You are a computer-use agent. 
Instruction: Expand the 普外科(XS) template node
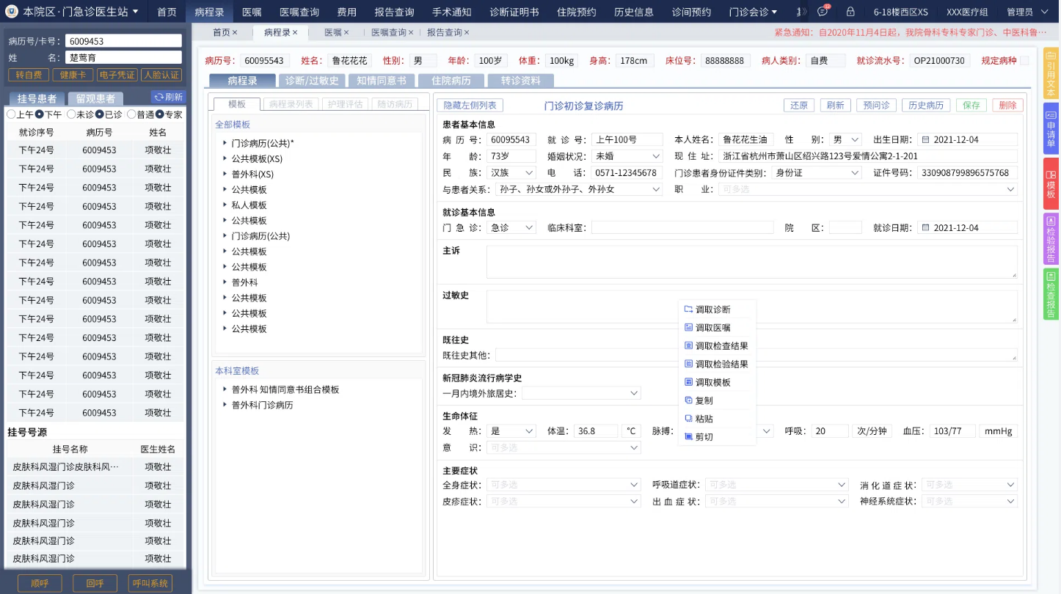coord(225,174)
